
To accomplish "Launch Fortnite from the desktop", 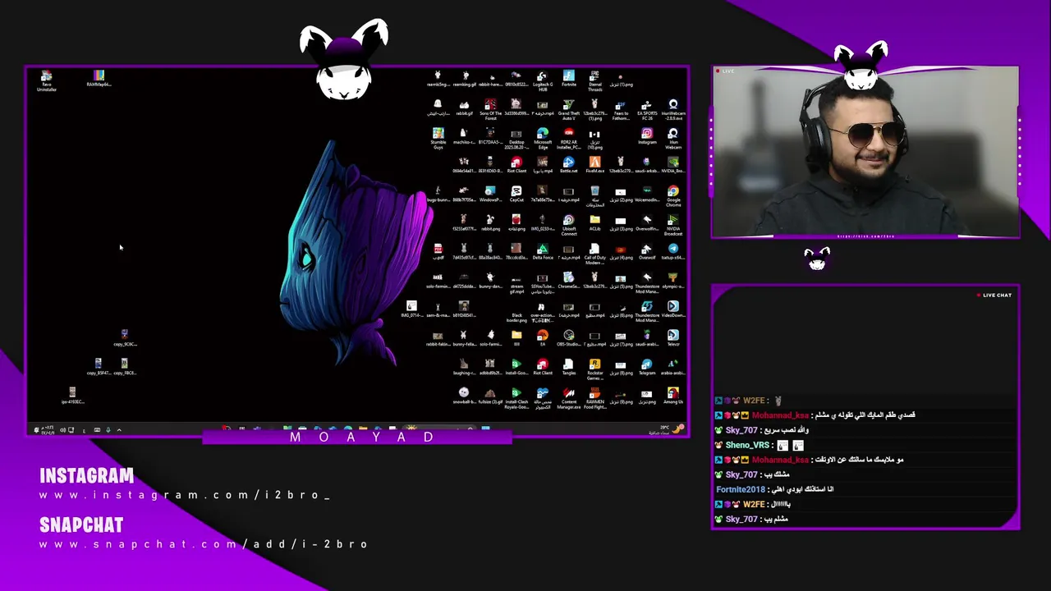I will click(x=568, y=79).
